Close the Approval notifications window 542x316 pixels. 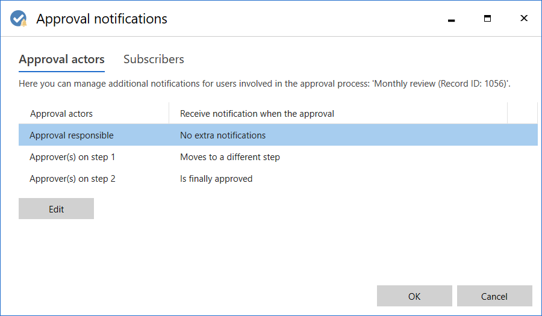click(524, 18)
